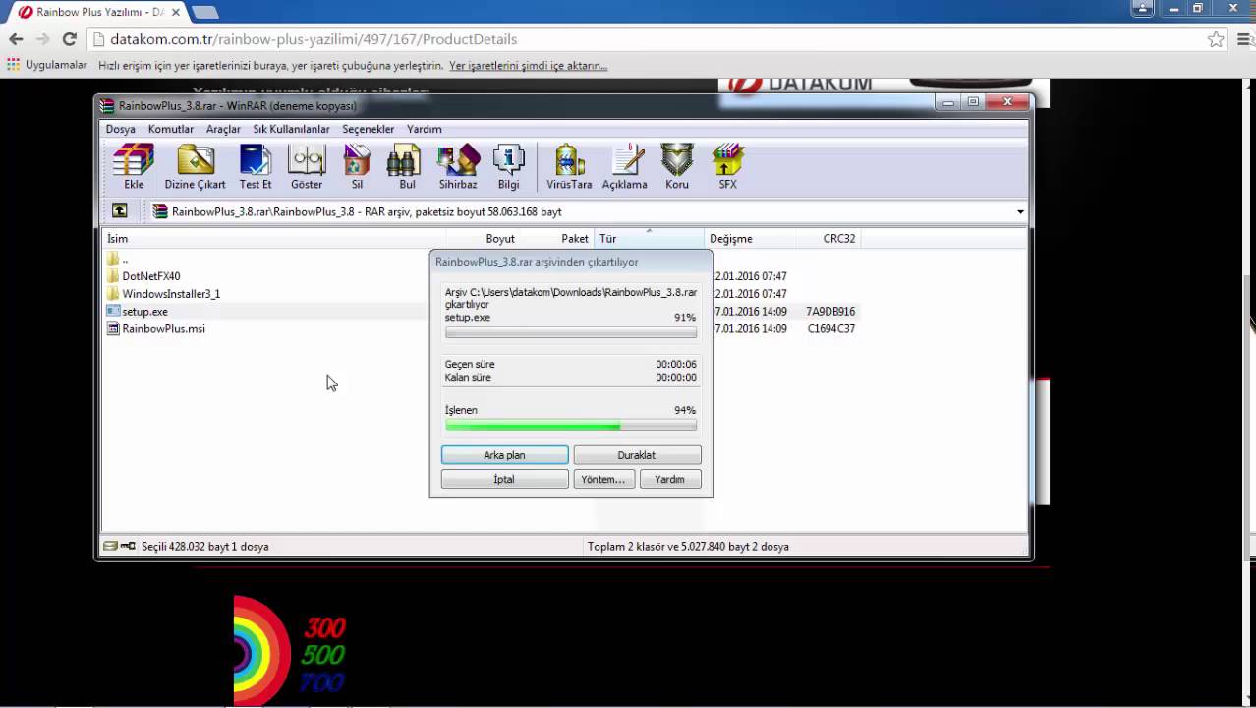
Task: Click CRC32 value 7A9DB916
Action: point(830,312)
